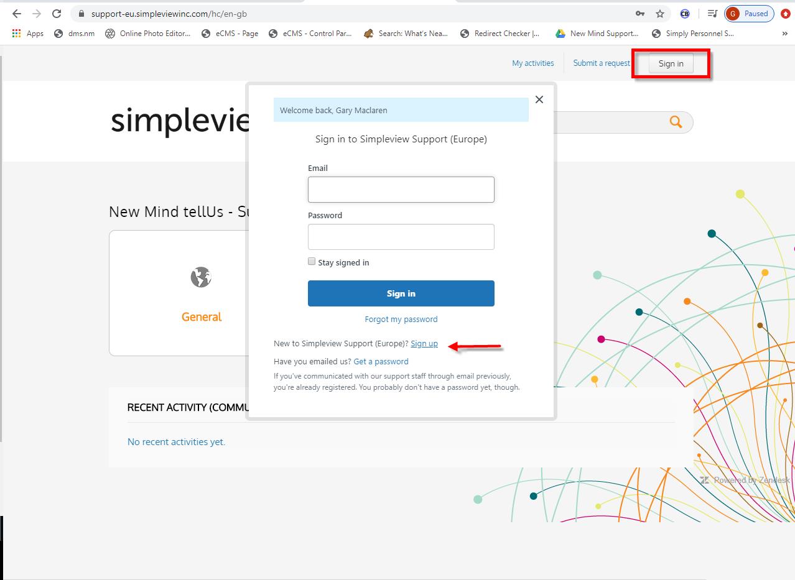Click the Sign in header button

pos(671,63)
